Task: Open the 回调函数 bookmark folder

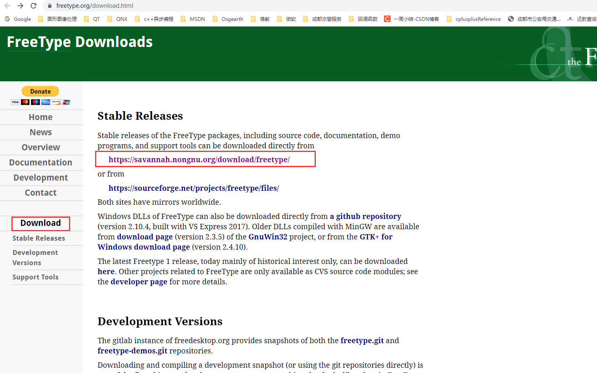Action: [x=363, y=19]
